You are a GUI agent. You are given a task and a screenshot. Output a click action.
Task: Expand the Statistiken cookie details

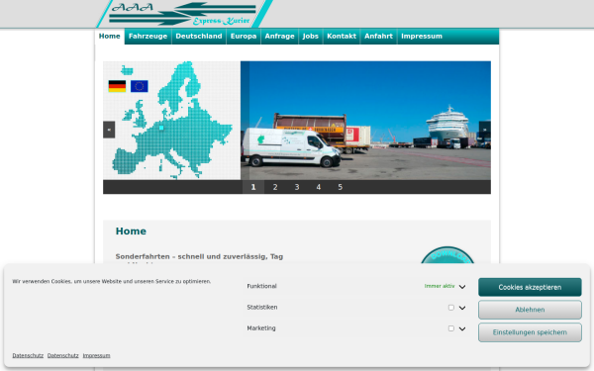coord(462,308)
